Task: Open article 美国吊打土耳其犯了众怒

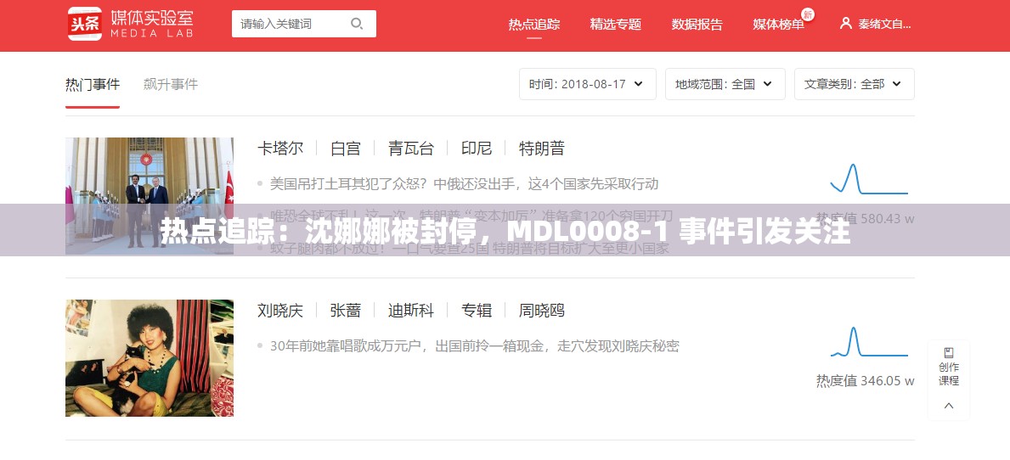Action: click(x=464, y=184)
